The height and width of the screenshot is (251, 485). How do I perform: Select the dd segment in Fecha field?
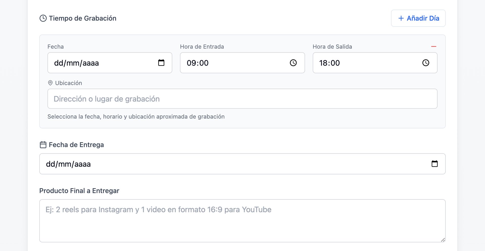[x=59, y=63]
